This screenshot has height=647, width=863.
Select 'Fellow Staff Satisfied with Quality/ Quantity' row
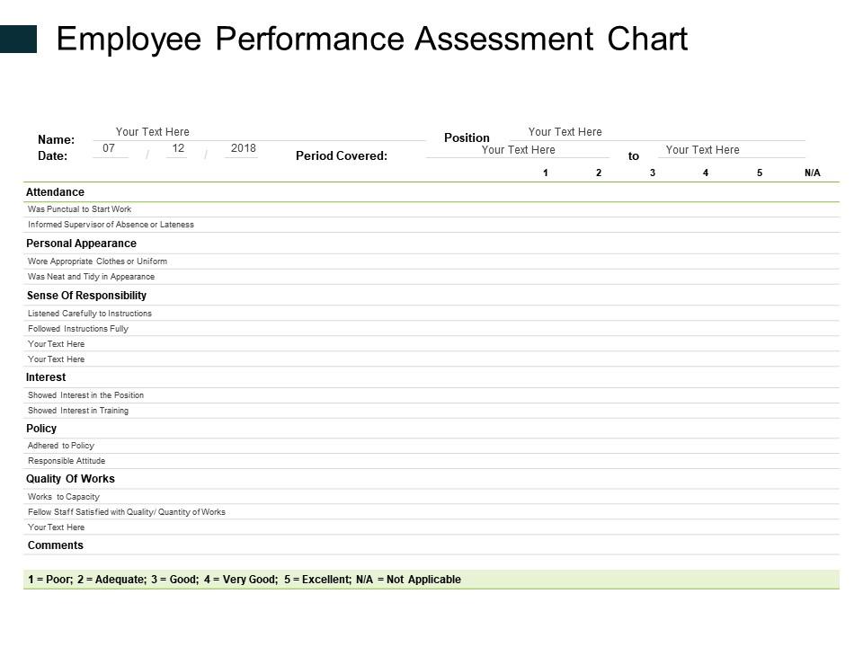point(431,512)
